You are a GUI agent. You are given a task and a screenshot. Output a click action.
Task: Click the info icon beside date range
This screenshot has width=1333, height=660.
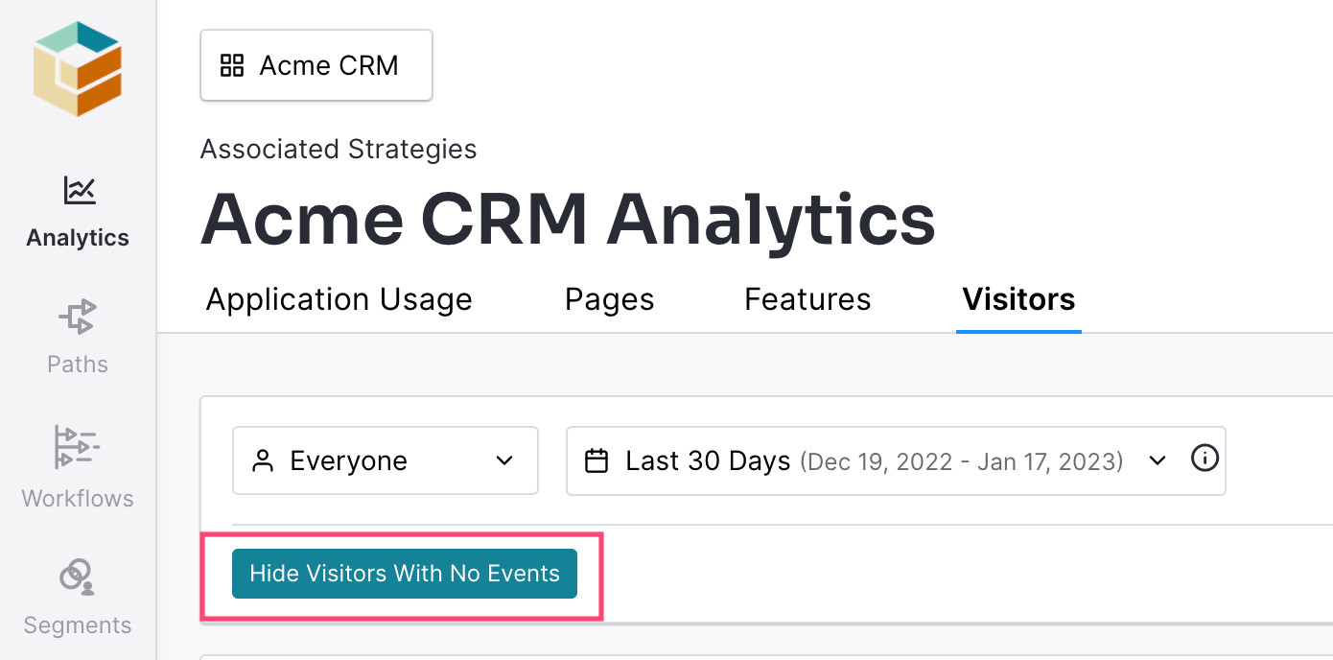[x=1204, y=459]
